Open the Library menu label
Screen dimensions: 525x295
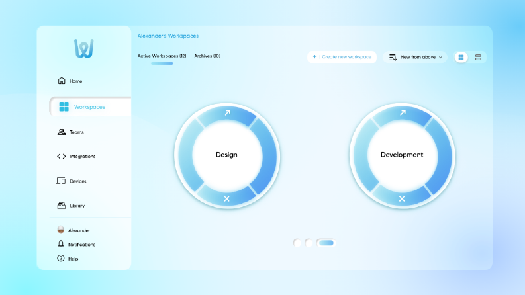pos(77,206)
